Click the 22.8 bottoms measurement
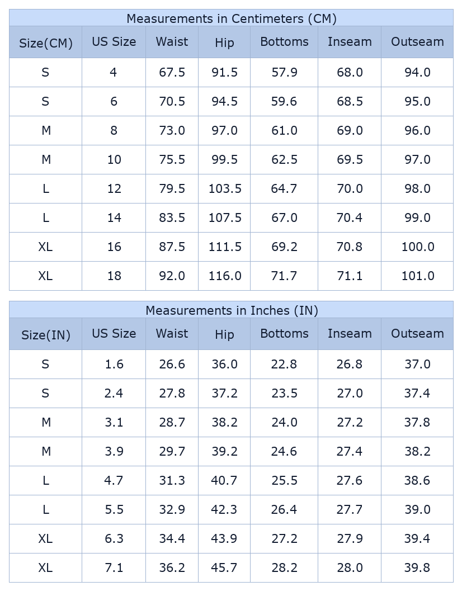The height and width of the screenshot is (596, 462). (284, 365)
